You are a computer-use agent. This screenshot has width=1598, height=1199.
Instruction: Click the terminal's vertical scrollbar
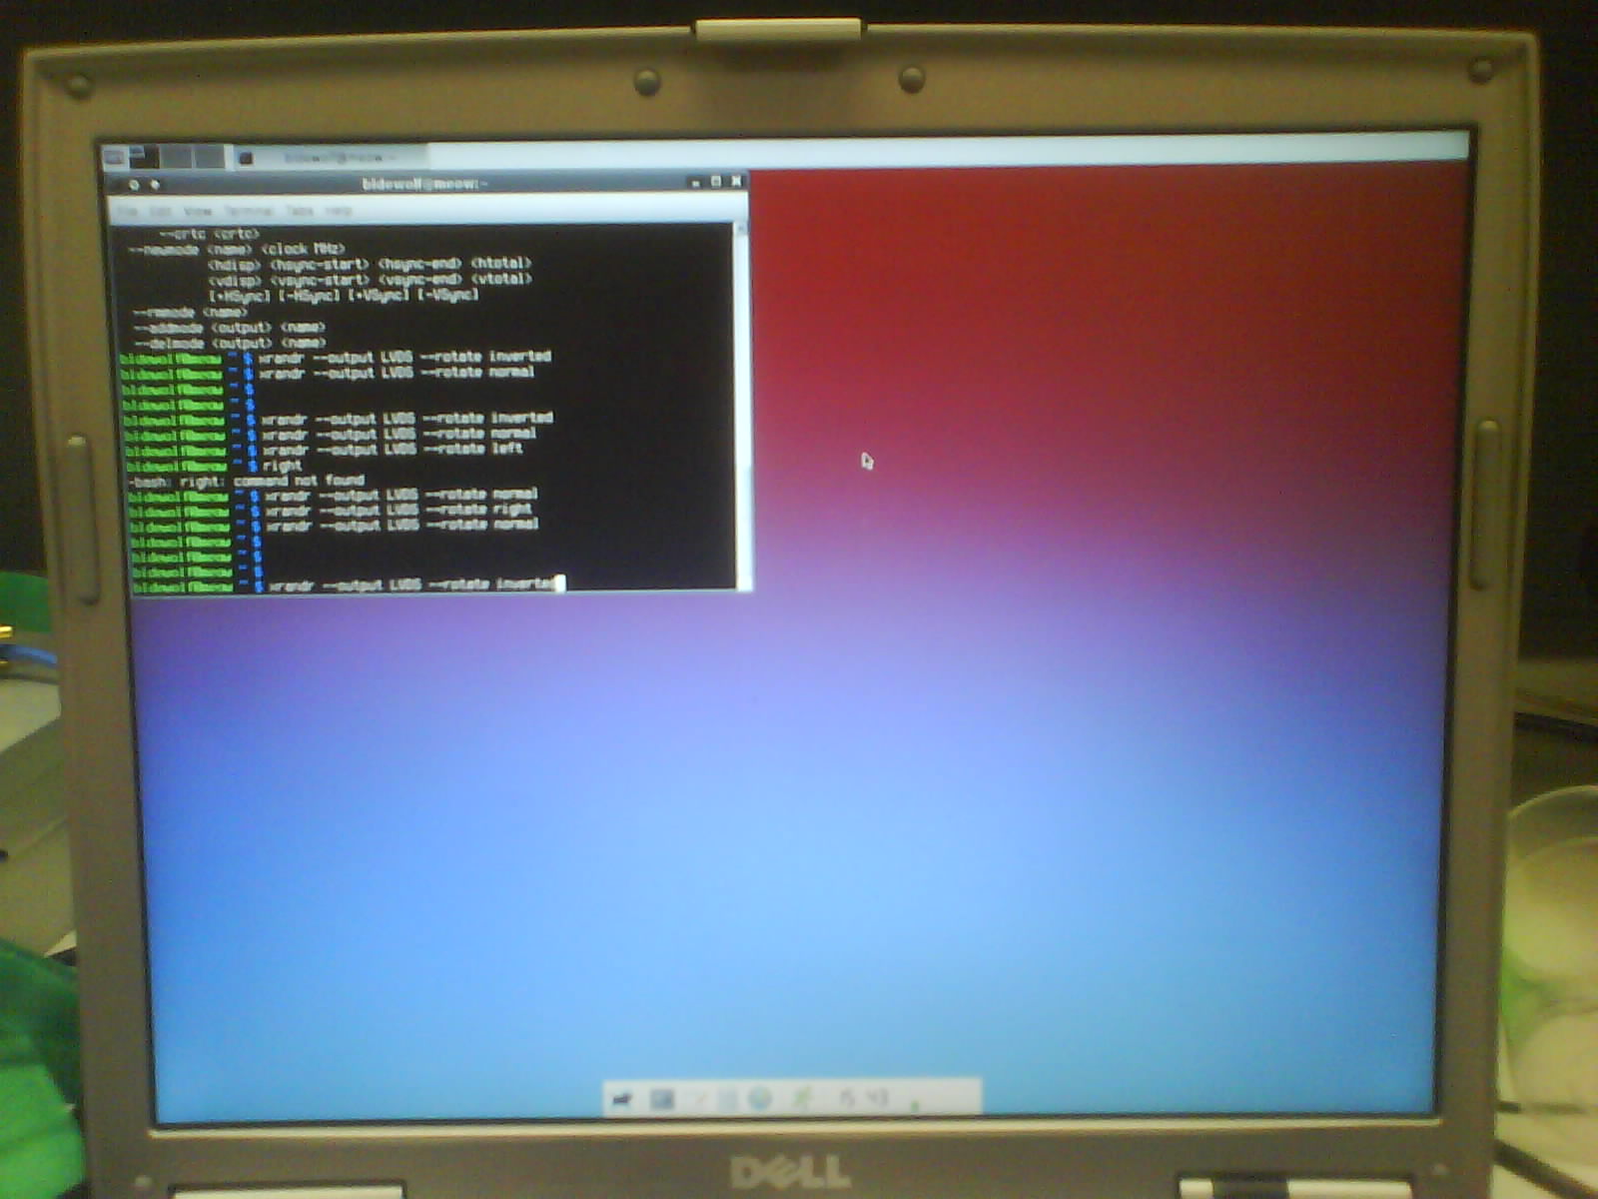[742, 400]
